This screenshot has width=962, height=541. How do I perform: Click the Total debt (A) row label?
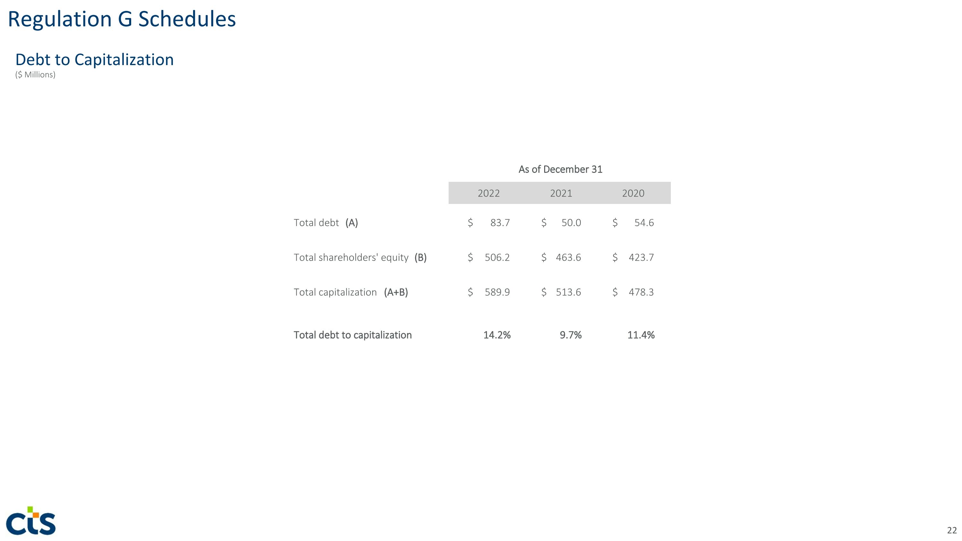pyautogui.click(x=326, y=223)
